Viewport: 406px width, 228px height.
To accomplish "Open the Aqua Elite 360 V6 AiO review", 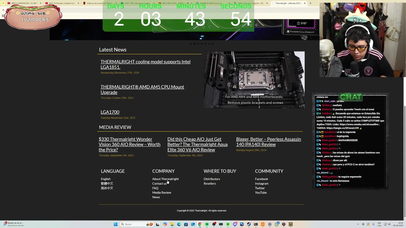I will point(197,144).
